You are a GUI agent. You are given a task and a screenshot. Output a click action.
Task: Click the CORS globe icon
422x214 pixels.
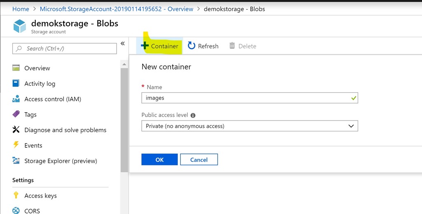click(x=16, y=211)
